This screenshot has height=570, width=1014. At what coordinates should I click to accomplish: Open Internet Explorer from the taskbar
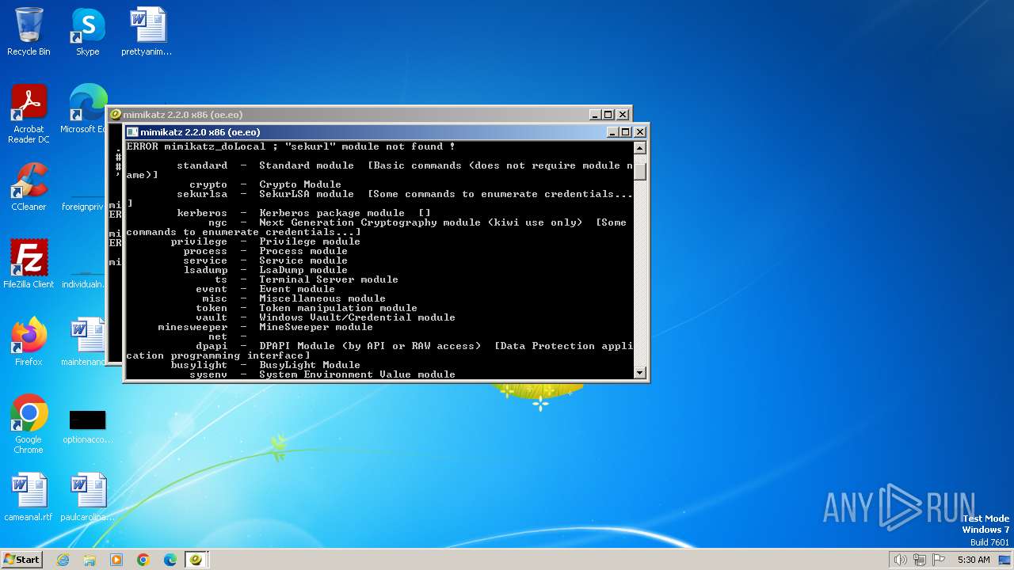[63, 560]
